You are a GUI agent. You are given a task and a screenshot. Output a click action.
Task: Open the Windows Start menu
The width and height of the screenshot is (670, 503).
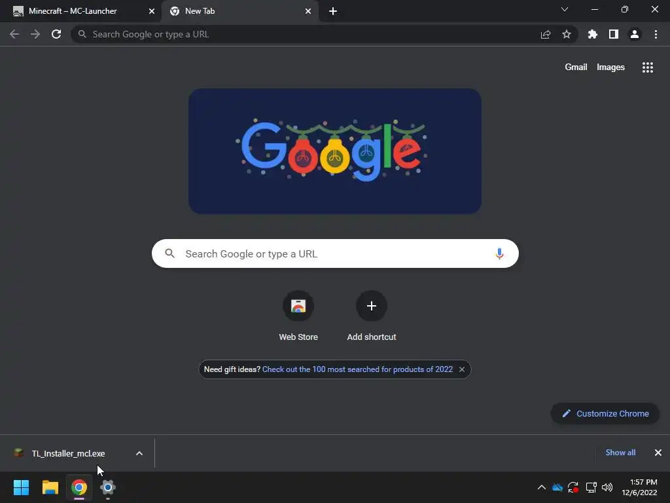coord(21,487)
